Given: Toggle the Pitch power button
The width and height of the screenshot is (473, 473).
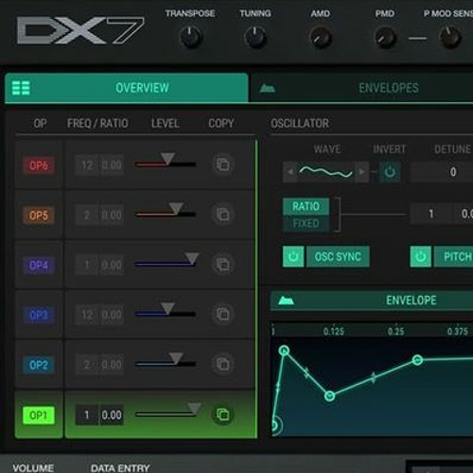Looking at the screenshot, I should tap(421, 256).
